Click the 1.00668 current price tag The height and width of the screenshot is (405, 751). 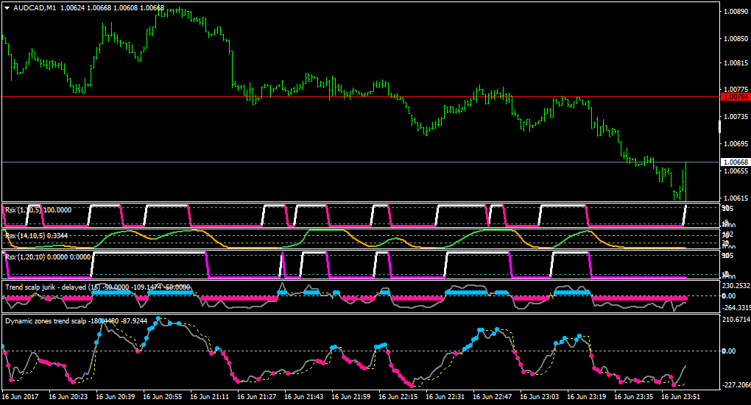(x=736, y=162)
